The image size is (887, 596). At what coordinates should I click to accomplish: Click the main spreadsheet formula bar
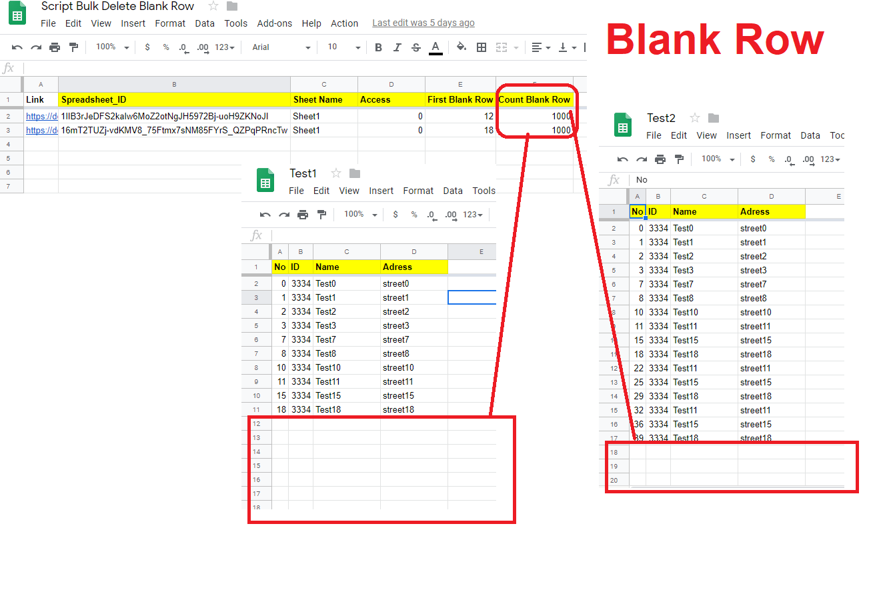point(305,68)
